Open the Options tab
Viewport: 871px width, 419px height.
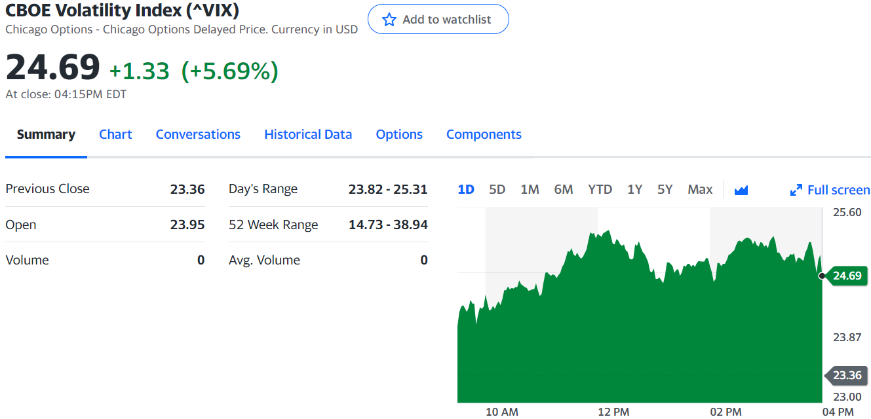399,134
